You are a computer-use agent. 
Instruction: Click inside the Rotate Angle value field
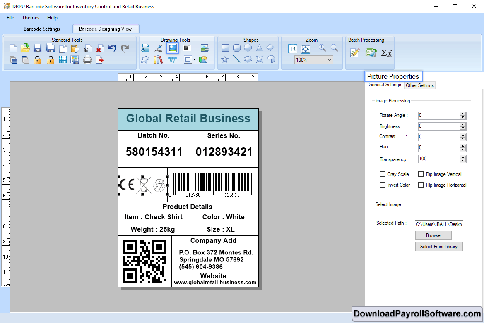(439, 116)
